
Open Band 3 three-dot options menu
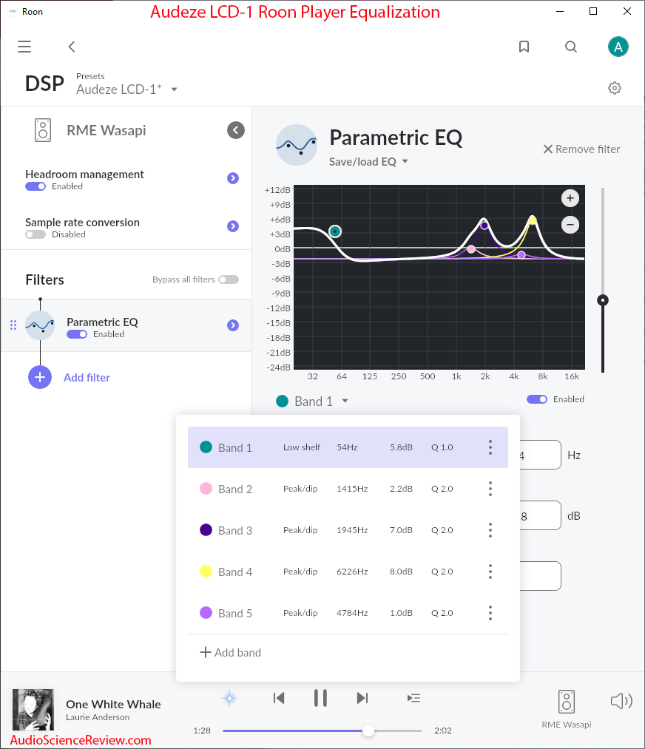[x=490, y=530]
